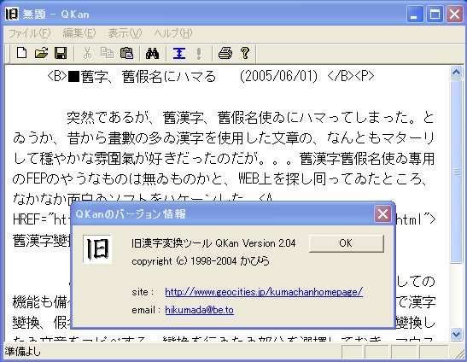
Task: Click OK in the version dialog
Action: [347, 243]
